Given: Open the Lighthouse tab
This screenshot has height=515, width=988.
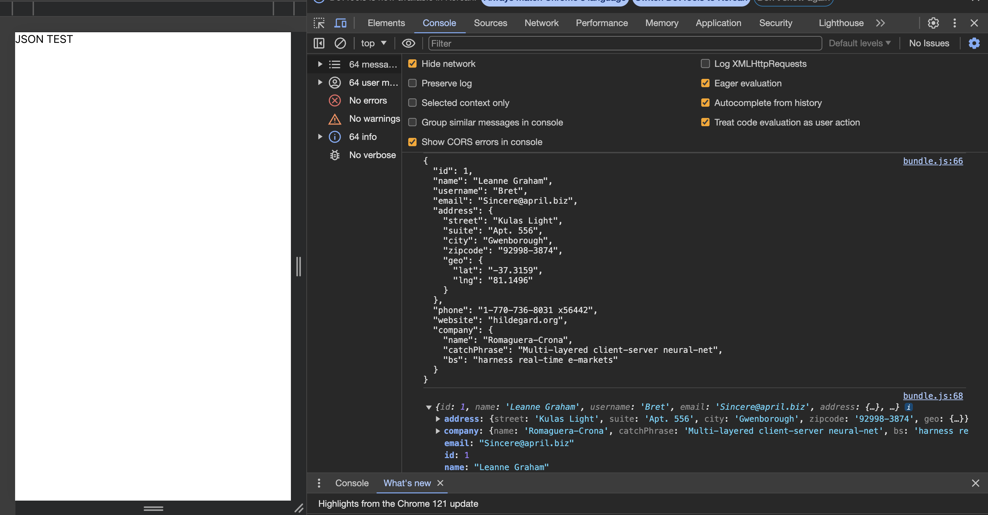Looking at the screenshot, I should coord(841,23).
